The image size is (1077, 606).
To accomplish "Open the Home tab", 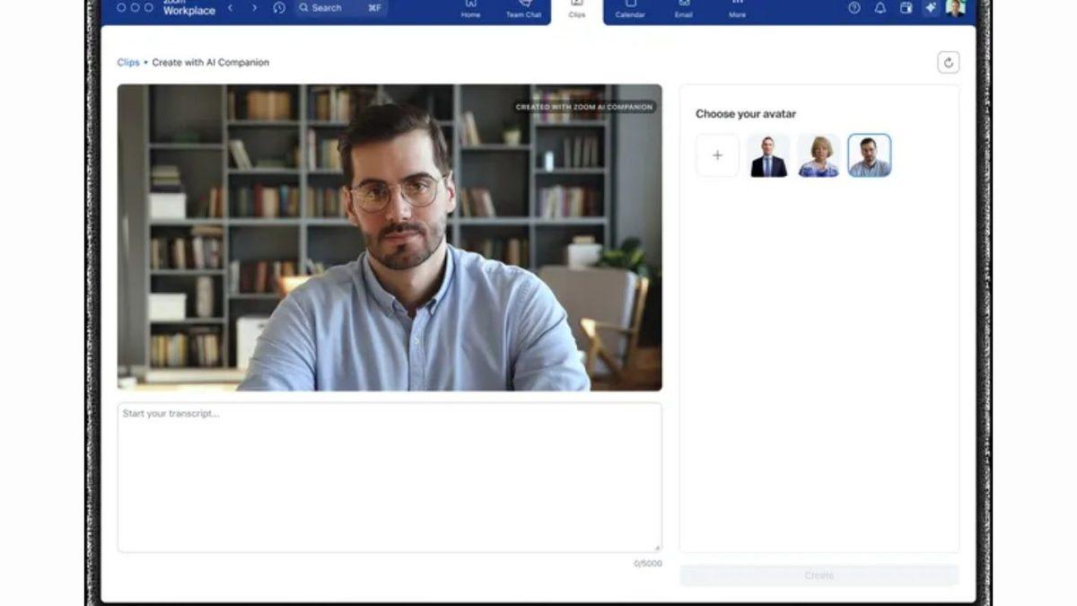I will pyautogui.click(x=470, y=8).
